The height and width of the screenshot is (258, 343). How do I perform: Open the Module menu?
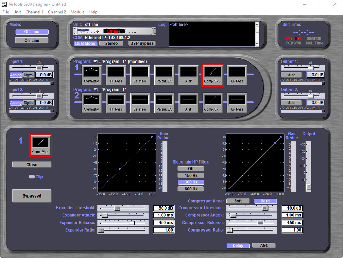pos(77,12)
